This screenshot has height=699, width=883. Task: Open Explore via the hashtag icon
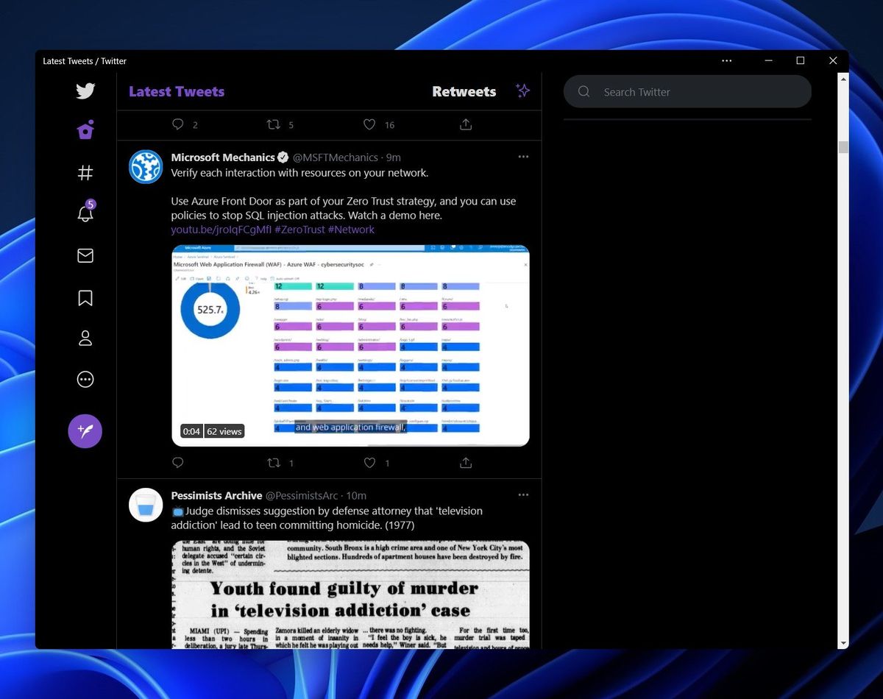[85, 172]
